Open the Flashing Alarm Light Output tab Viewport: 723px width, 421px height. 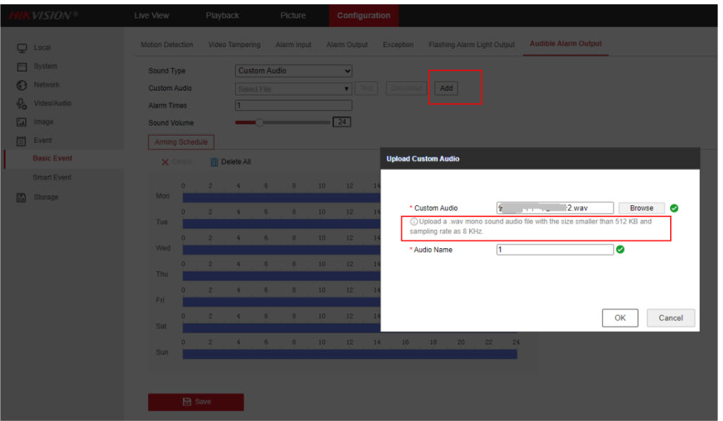472,45
